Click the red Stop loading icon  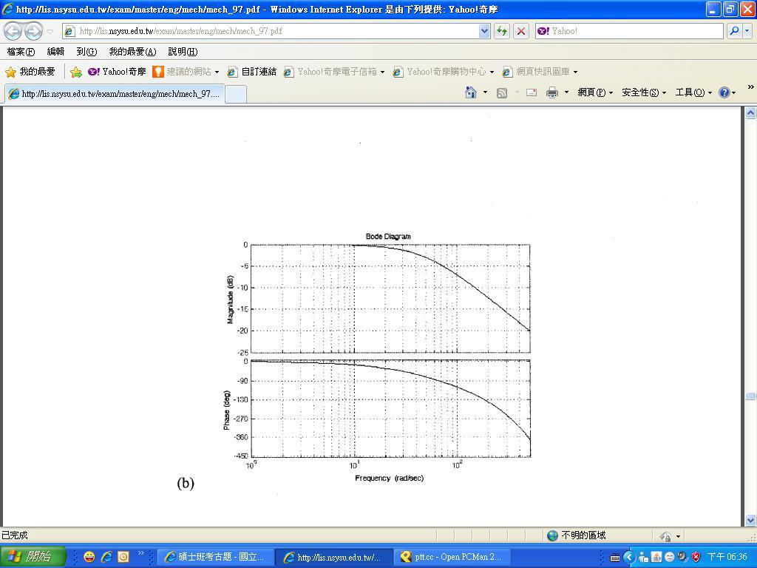tap(521, 31)
